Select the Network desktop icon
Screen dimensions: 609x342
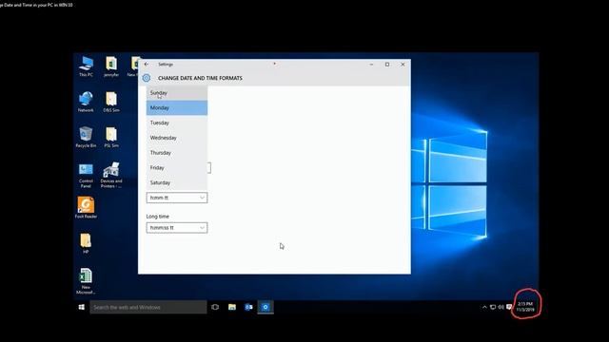[x=86, y=102]
